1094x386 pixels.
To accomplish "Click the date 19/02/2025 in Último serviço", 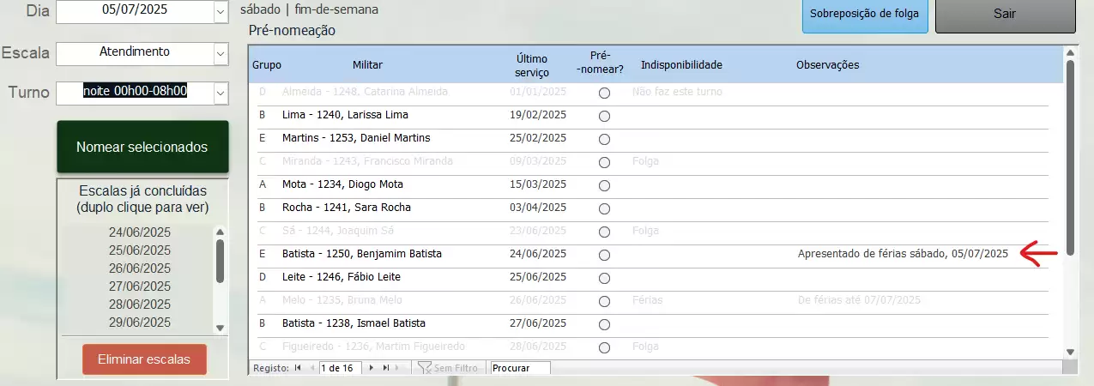I will (538, 115).
